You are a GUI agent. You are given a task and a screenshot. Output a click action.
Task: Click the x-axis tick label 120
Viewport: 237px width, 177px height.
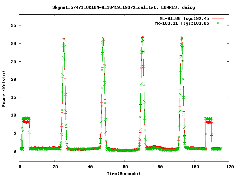[x=230, y=167]
